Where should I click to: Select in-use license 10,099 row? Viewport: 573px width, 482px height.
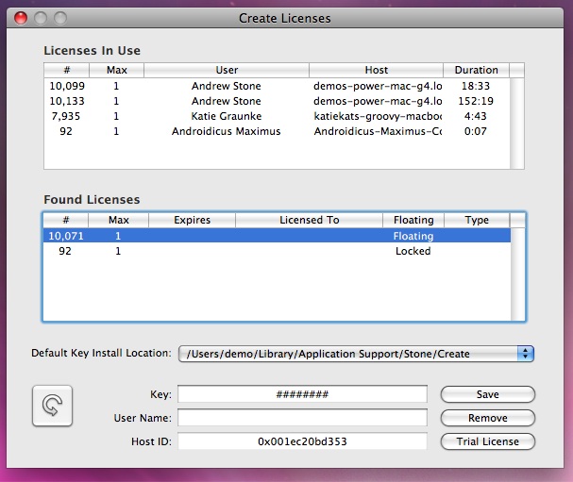[x=277, y=86]
